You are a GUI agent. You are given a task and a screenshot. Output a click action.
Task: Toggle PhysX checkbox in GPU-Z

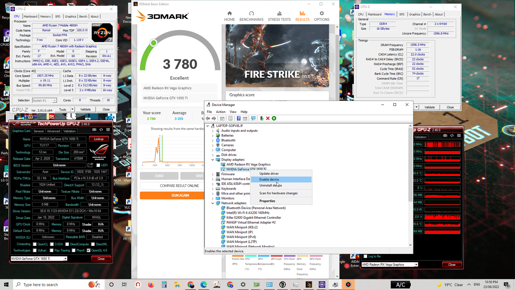73,250
